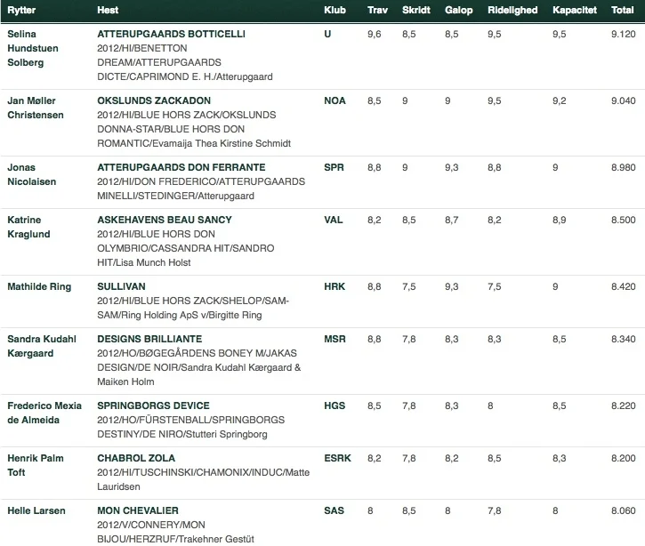Click club code U for Botticelli

click(x=327, y=34)
